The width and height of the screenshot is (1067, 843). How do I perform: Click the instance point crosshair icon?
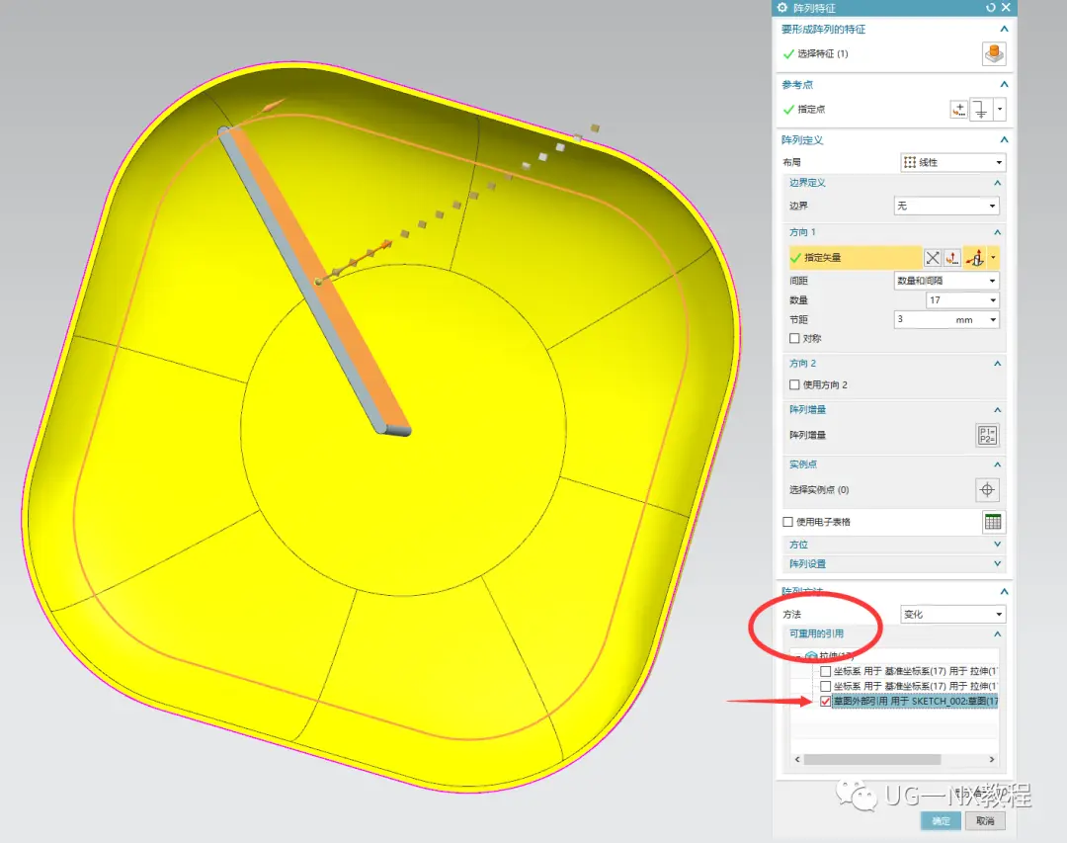pyautogui.click(x=987, y=489)
